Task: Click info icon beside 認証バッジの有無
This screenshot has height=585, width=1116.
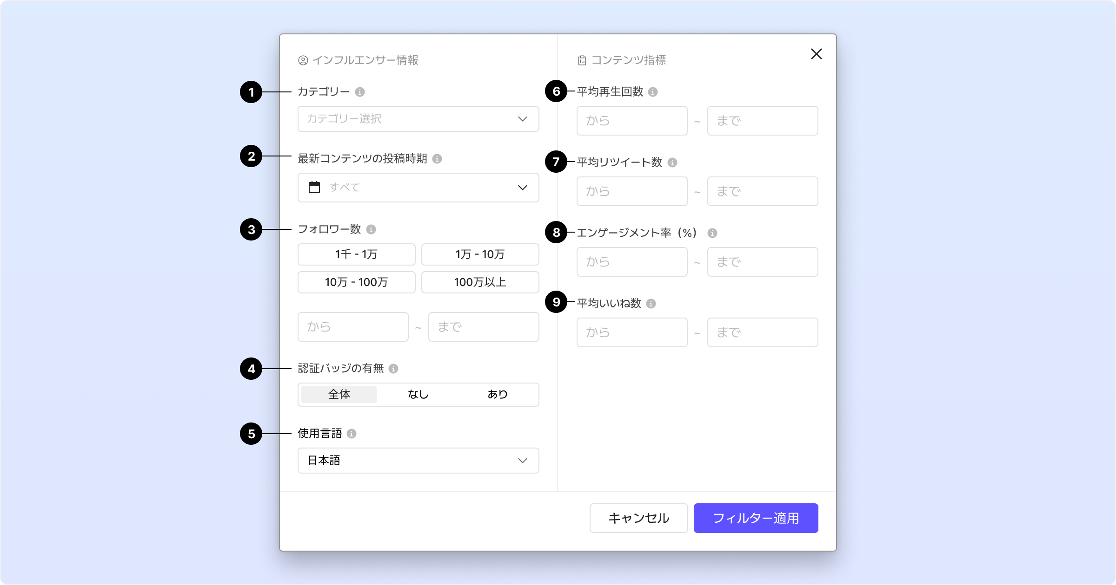Action: click(x=393, y=369)
